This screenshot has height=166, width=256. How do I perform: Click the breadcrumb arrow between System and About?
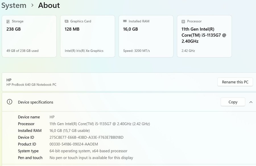[32, 5]
